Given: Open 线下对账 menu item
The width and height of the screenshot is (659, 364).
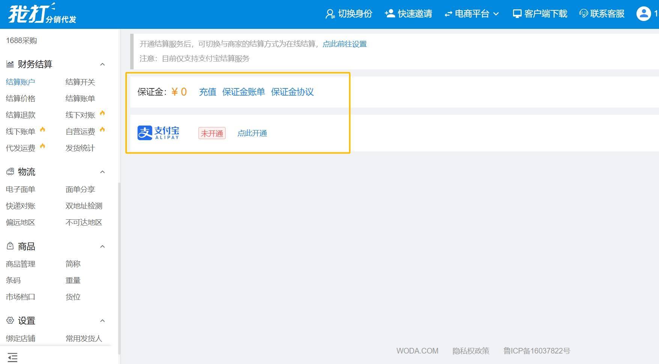Looking at the screenshot, I should pos(80,115).
